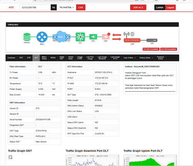Image resolution: width=193 pixels, height=166 pixels.
Task: Click the Tx Power value 3.89
Action: click(x=40, y=72)
